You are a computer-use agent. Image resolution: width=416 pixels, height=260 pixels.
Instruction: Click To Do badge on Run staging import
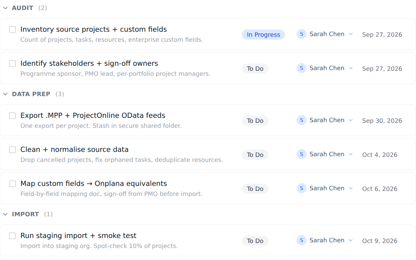(255, 241)
